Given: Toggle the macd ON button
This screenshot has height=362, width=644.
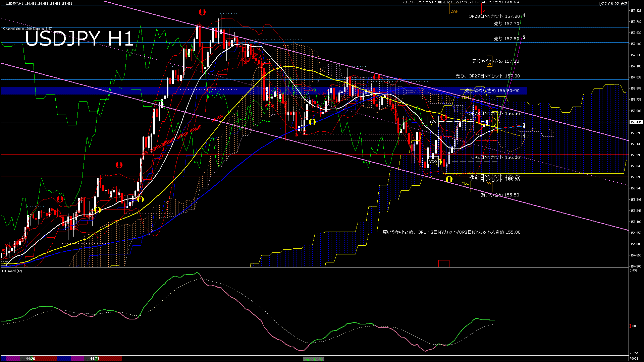Looking at the screenshot, I should click(x=314, y=359).
